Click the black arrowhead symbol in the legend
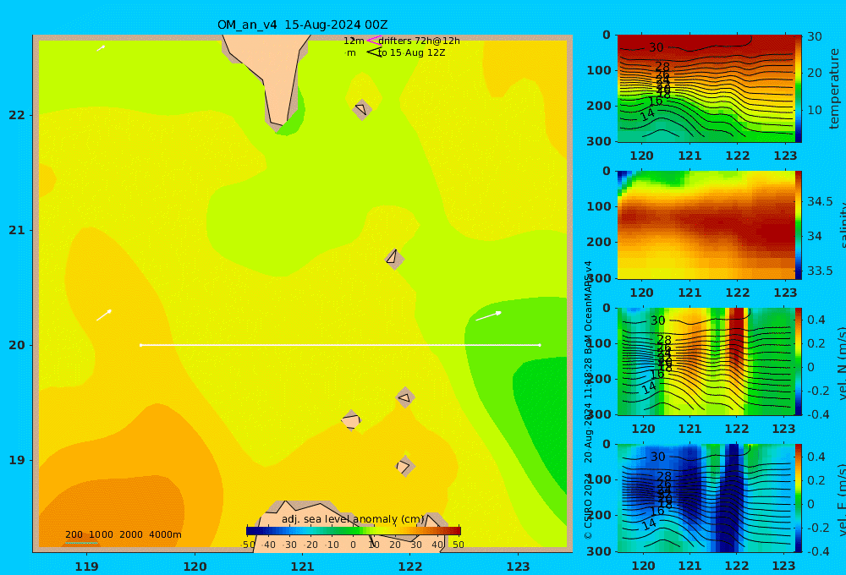Image resolution: width=846 pixels, height=575 pixels. [x=373, y=52]
